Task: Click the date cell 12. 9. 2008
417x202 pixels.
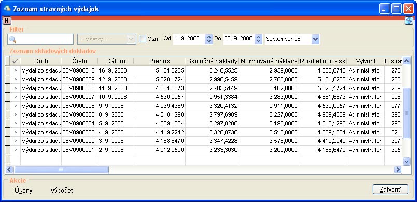Action: [116, 79]
